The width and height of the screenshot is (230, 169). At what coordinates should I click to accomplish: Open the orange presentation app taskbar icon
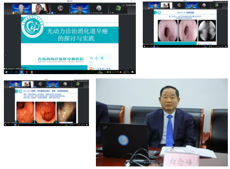click(32, 72)
